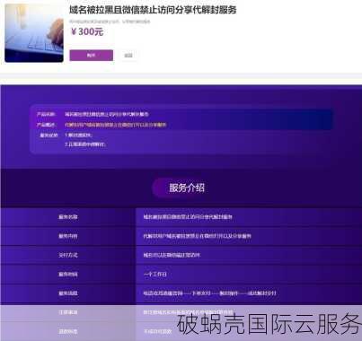Click the product title 域名被拉黑且微信禁止访问分享代解封服务
The image size is (362, 341).
click(153, 10)
